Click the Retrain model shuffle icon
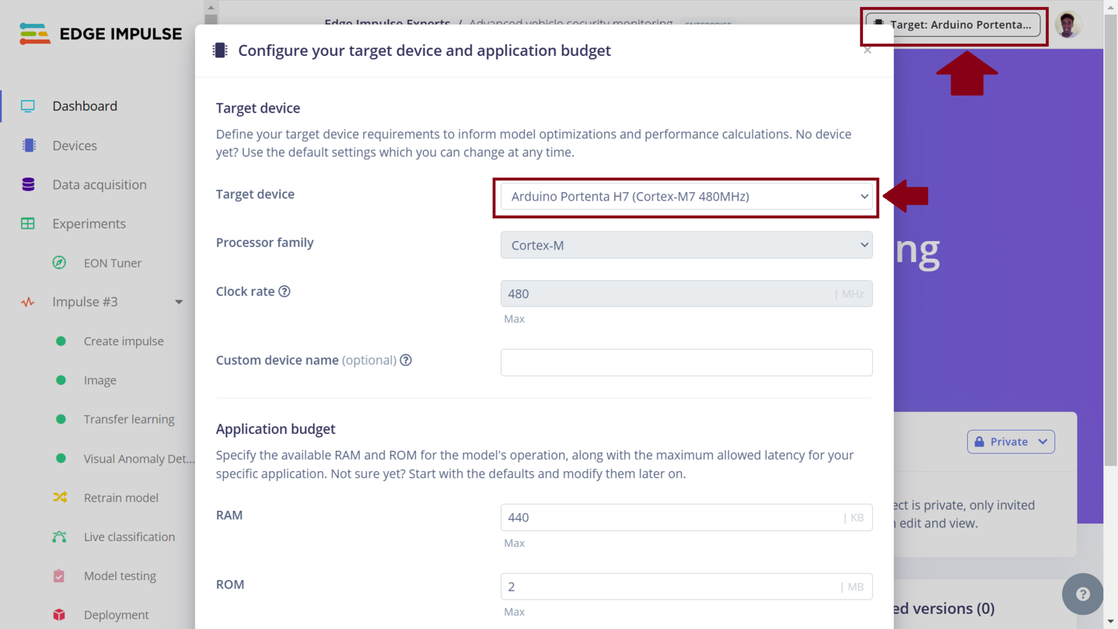The width and height of the screenshot is (1118, 629). point(60,498)
